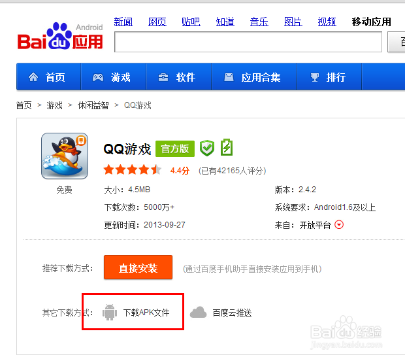Go to 休闲益智 in the breadcrumb
405x359 pixels.
pos(93,105)
